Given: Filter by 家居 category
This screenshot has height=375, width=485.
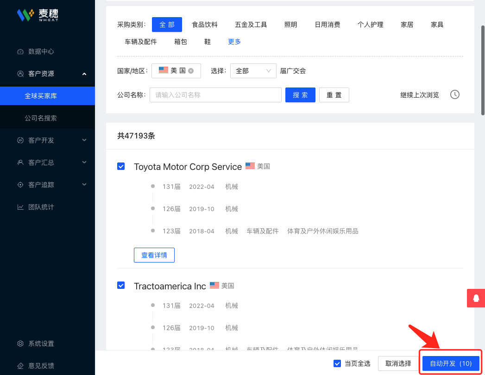Looking at the screenshot, I should pos(407,25).
